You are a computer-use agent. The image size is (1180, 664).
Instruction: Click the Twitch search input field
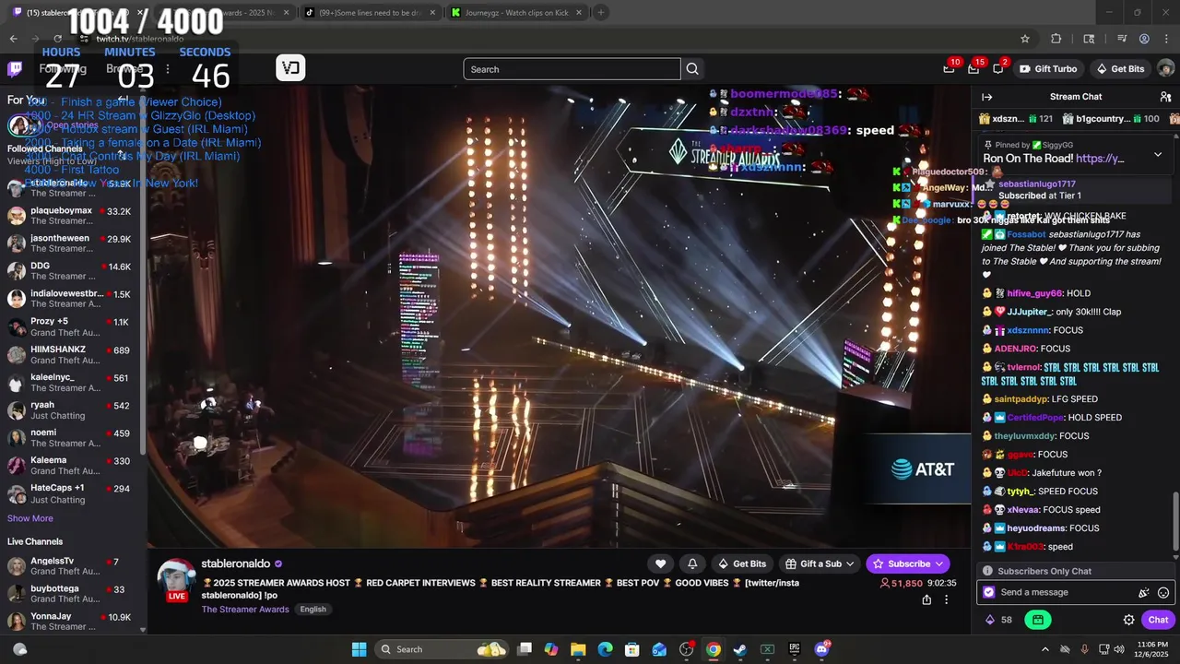click(572, 69)
